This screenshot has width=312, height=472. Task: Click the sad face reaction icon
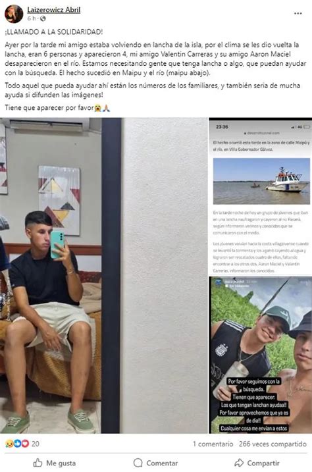pyautogui.click(x=9, y=444)
